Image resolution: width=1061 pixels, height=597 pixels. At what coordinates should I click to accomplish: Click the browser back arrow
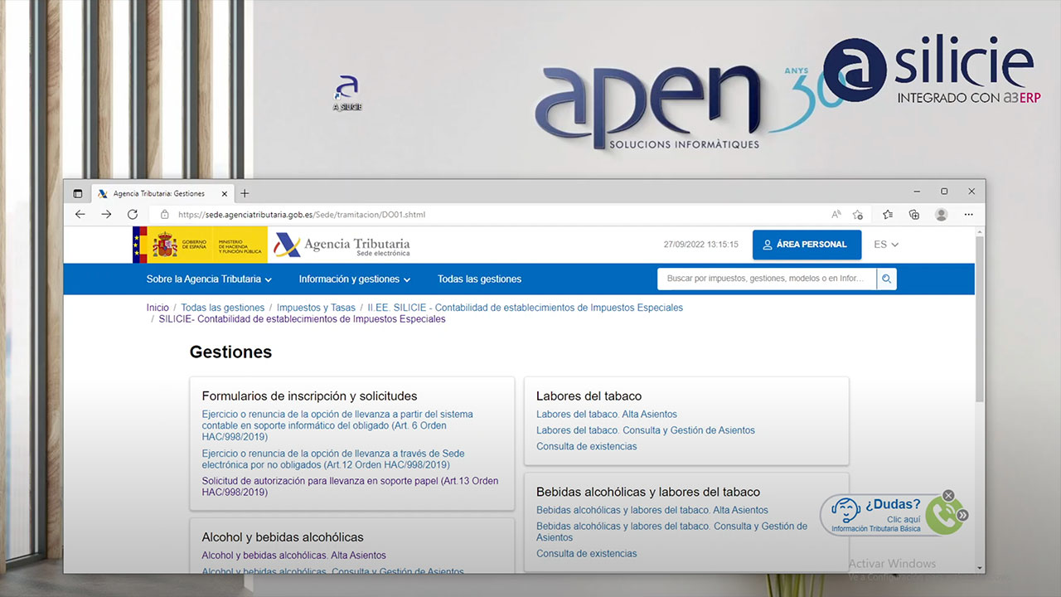point(80,215)
